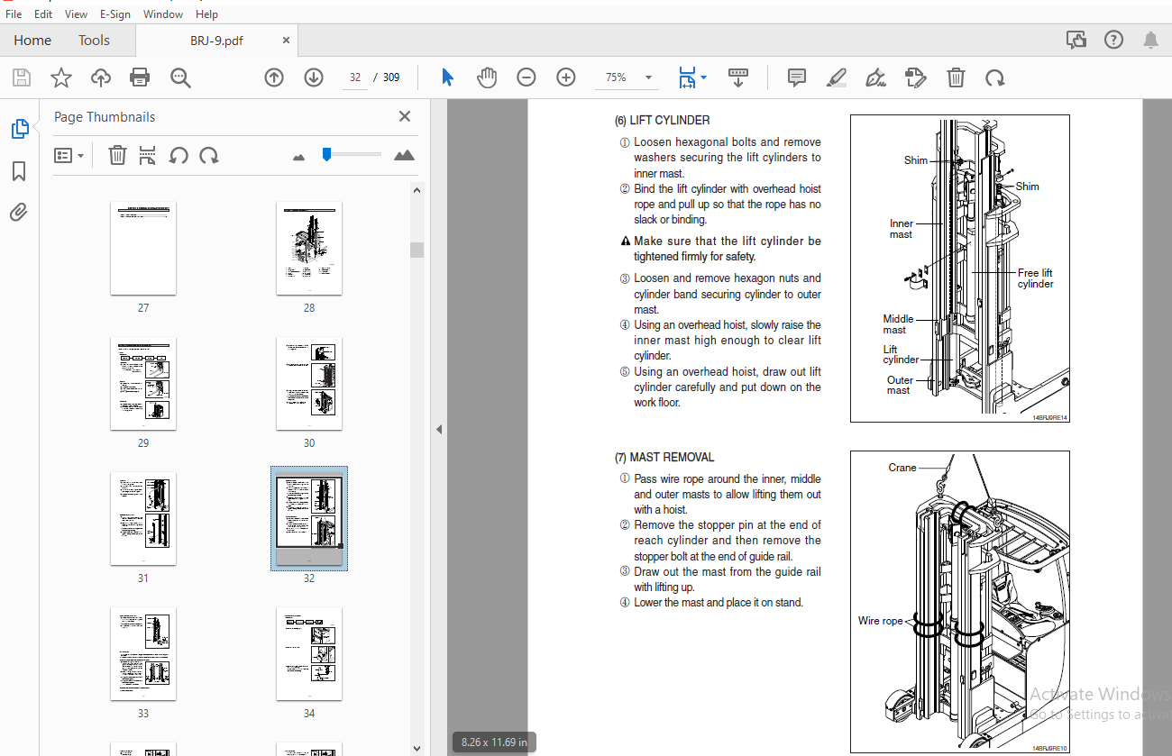Click the current page number field

[x=355, y=77]
